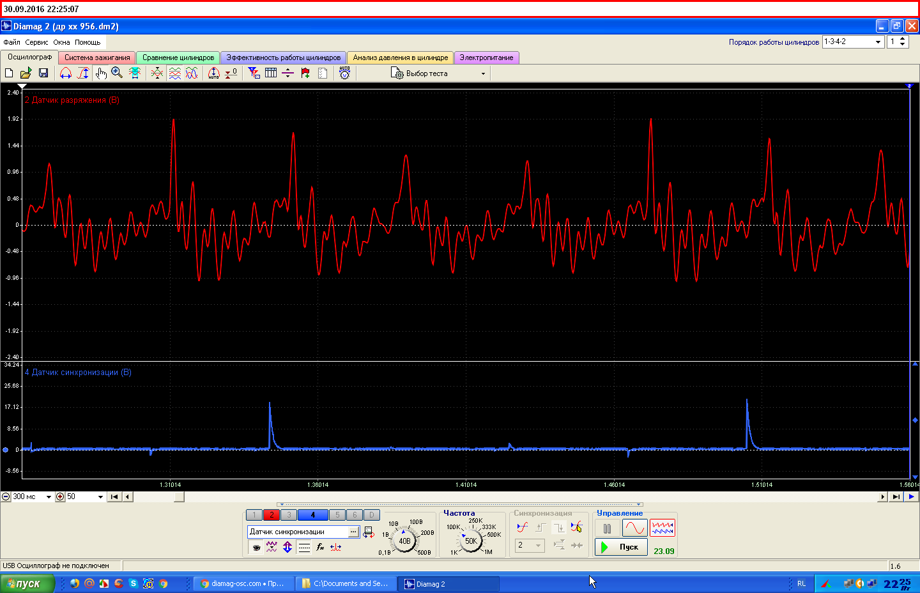This screenshot has height=593, width=920.
Task: Open the 50 zoom value dropdown
Action: click(x=100, y=497)
